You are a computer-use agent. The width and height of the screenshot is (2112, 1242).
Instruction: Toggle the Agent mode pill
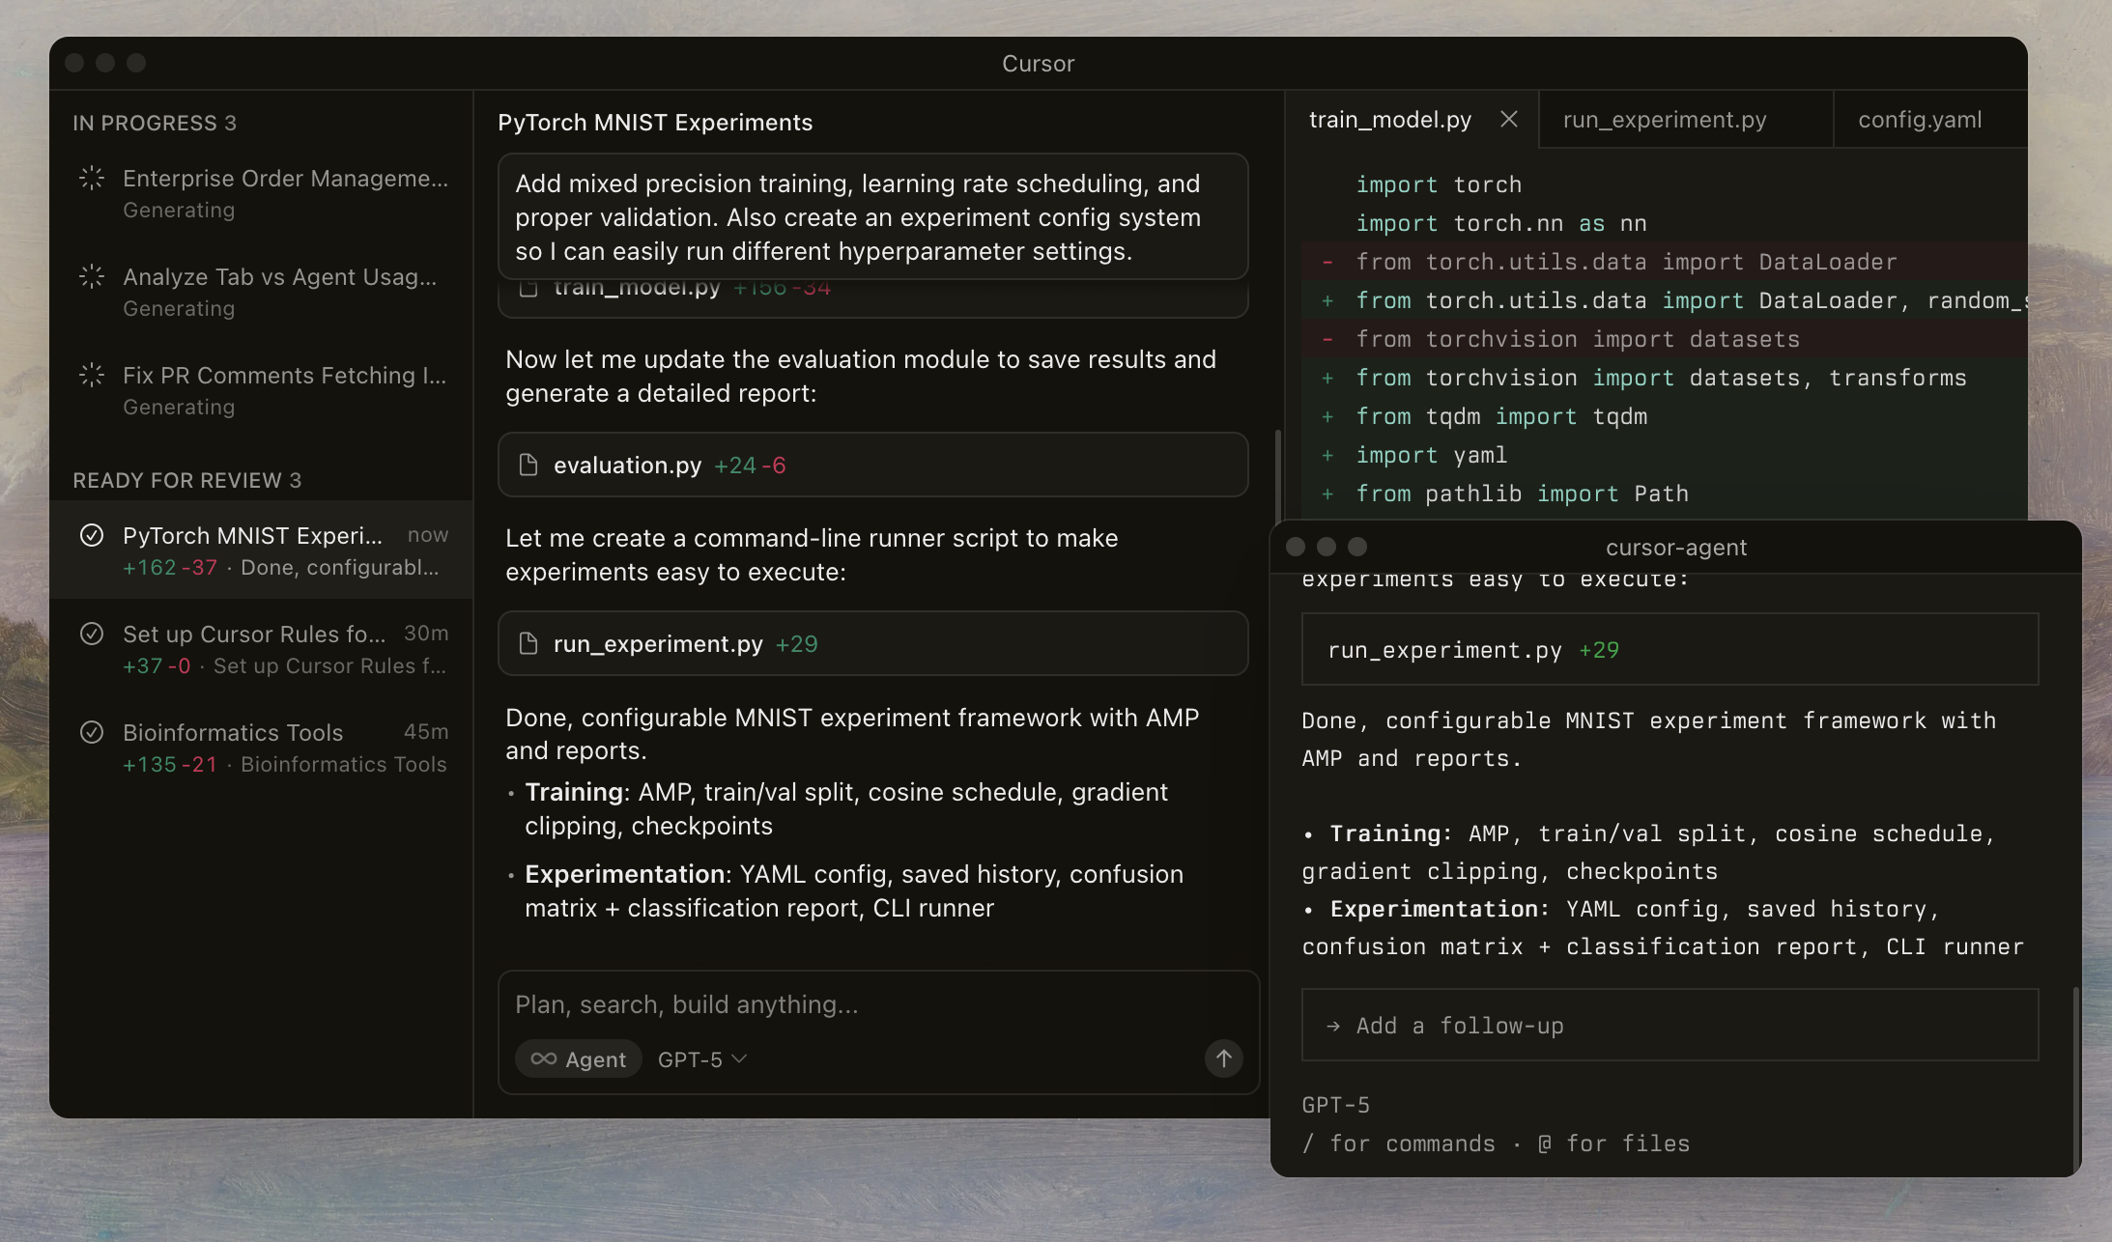578,1059
